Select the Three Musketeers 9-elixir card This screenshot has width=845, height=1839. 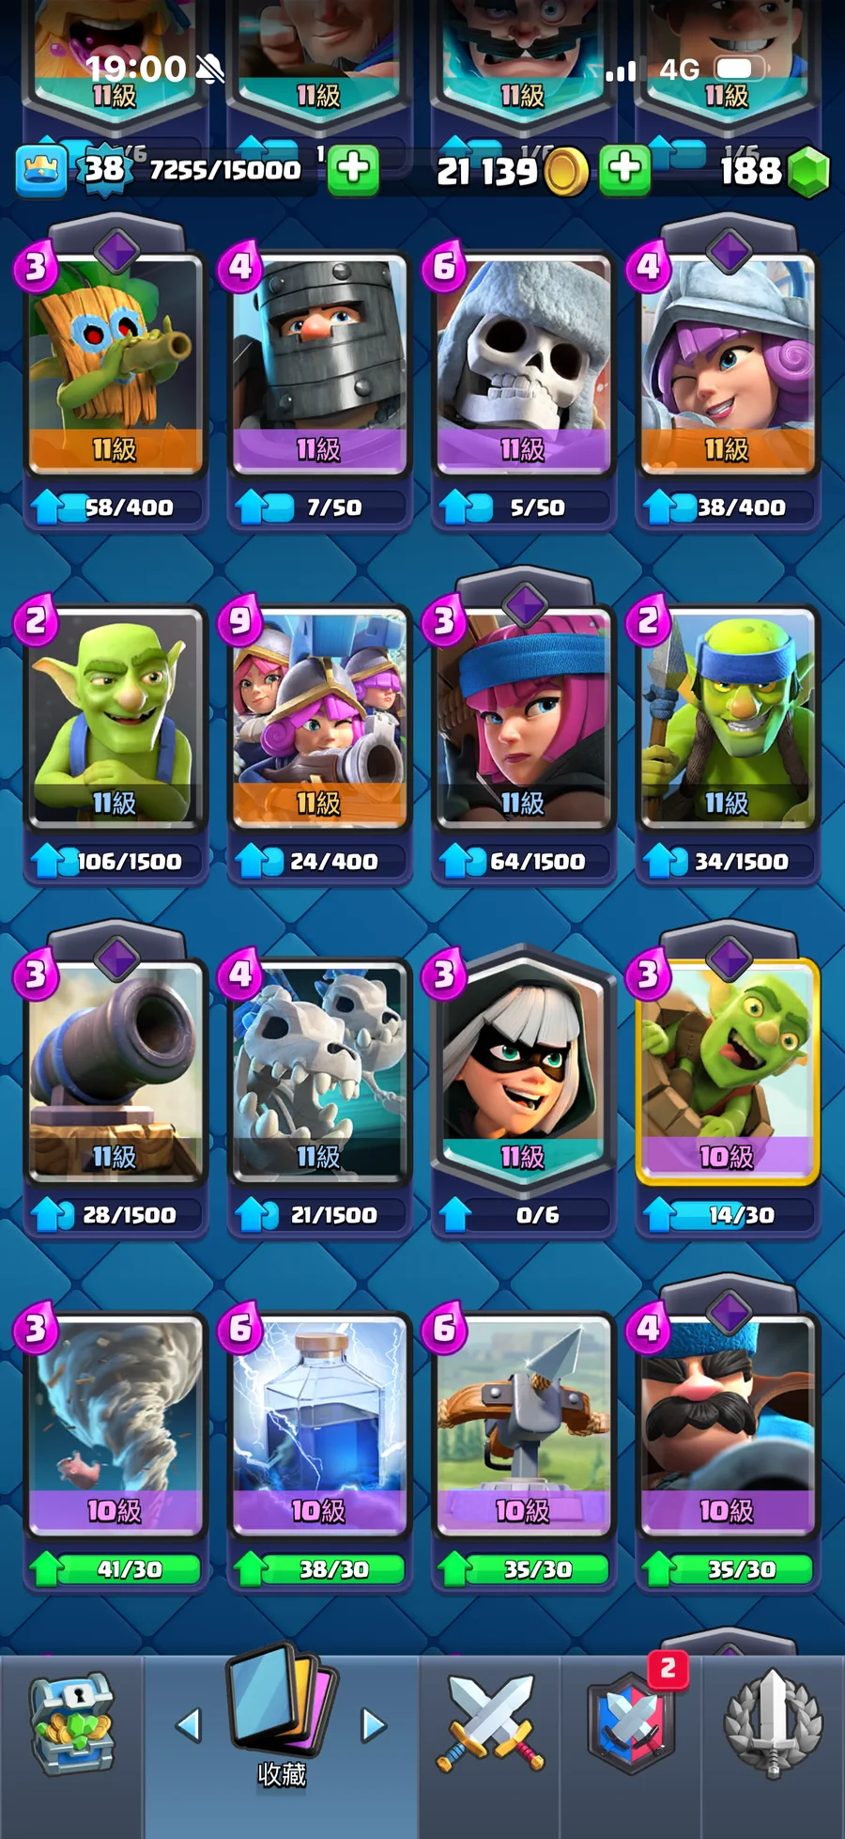click(x=319, y=718)
